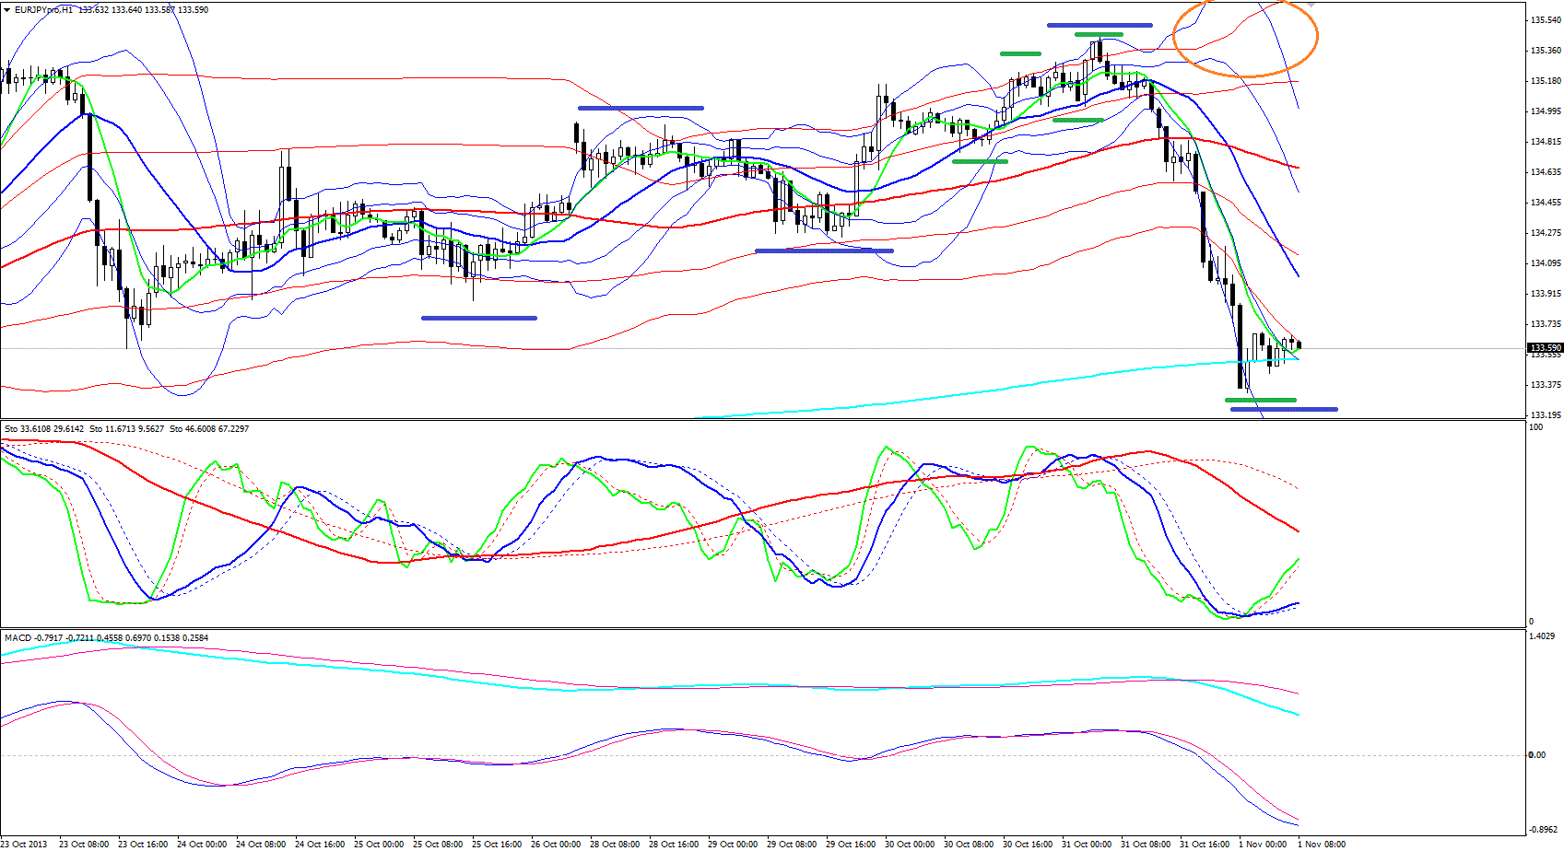Click the 28 Oct 08:00 time label
This screenshot has height=851, width=1564.
tap(616, 844)
